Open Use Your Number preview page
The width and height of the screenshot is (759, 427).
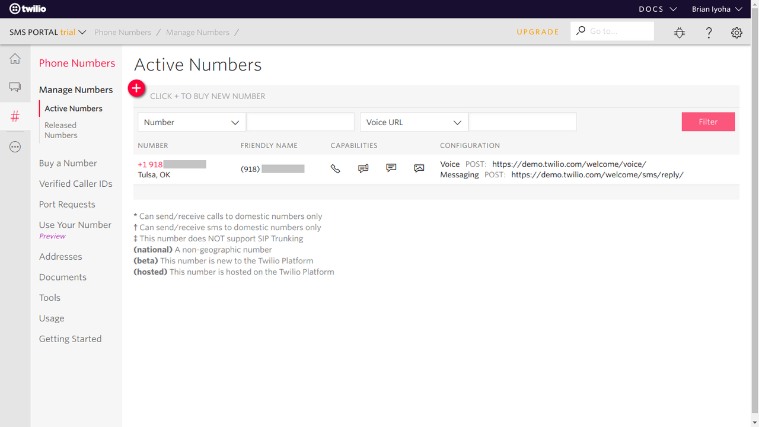coord(75,225)
